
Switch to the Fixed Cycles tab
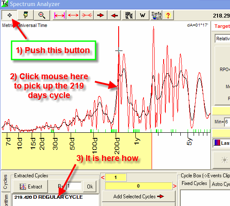tap(194, 183)
